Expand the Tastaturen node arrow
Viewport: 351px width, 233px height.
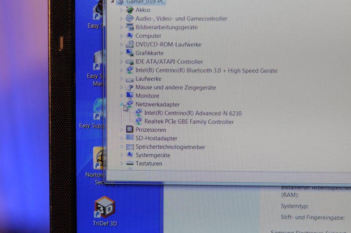point(122,163)
